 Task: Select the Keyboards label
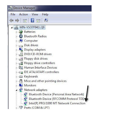31,77
